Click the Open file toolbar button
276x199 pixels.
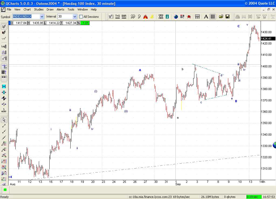tap(221, 16)
